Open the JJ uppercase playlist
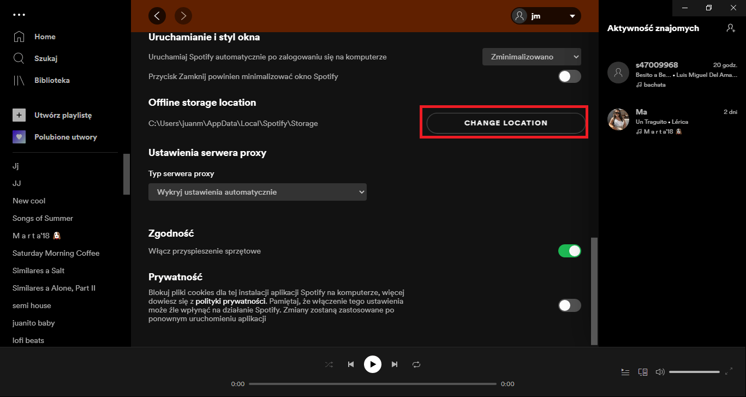 click(x=17, y=183)
